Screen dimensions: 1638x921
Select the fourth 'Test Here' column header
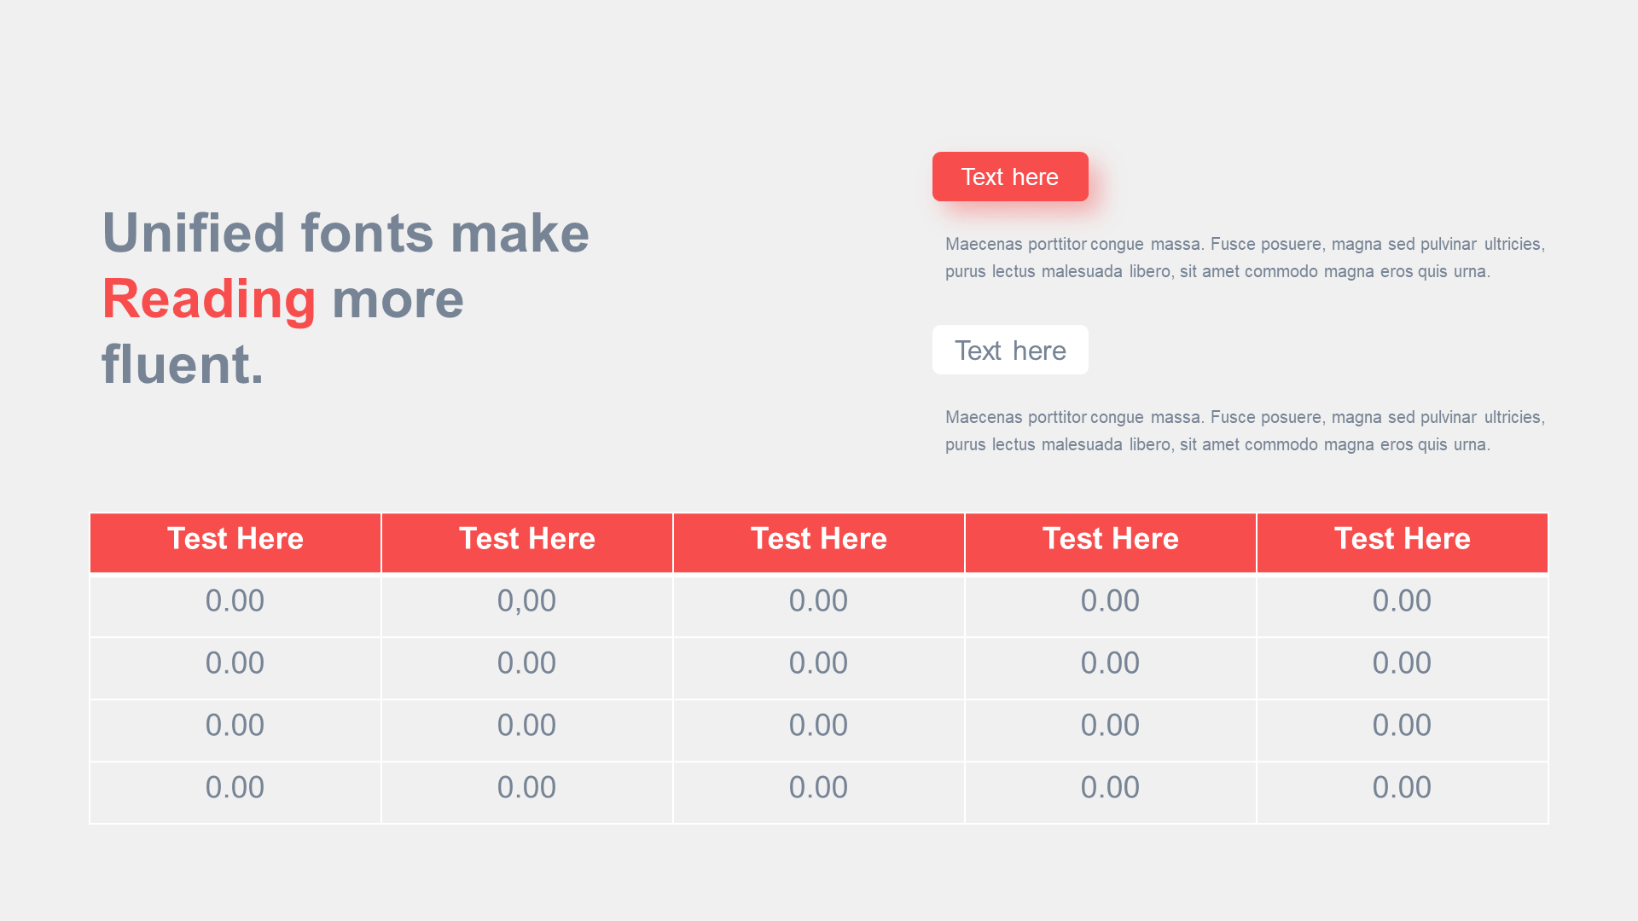pyautogui.click(x=1111, y=542)
